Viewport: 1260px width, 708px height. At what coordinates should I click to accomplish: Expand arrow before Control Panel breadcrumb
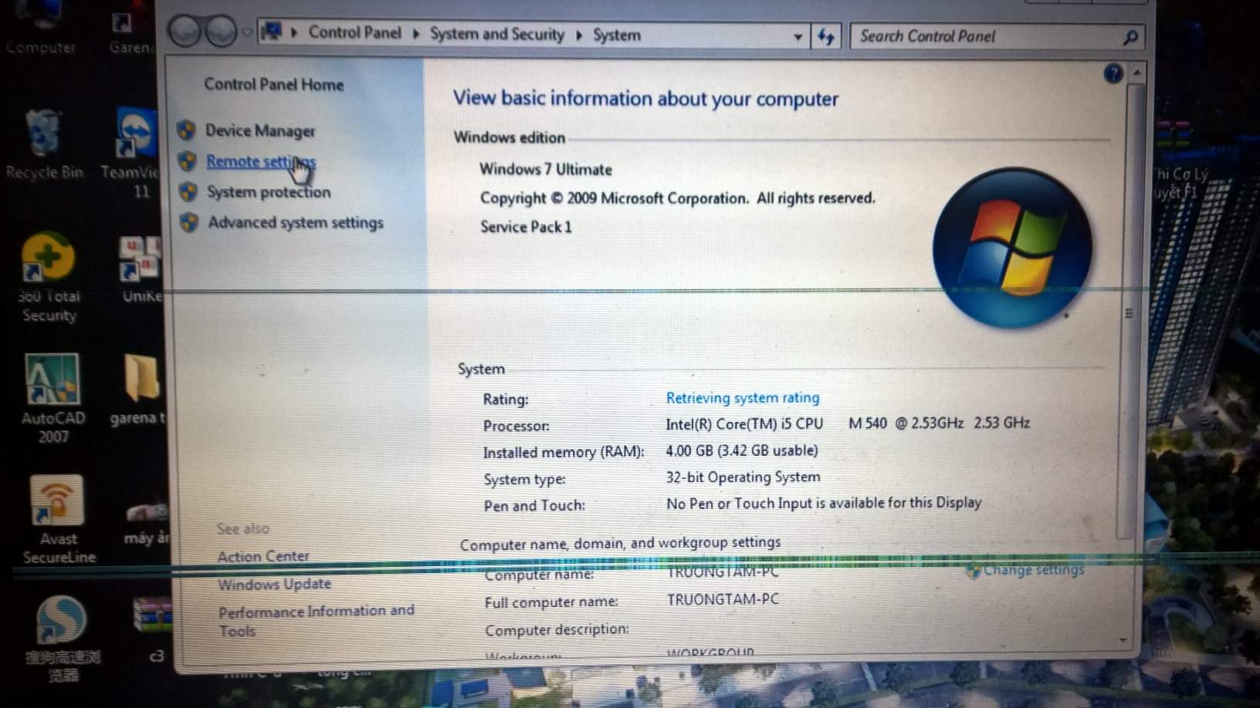pos(294,32)
